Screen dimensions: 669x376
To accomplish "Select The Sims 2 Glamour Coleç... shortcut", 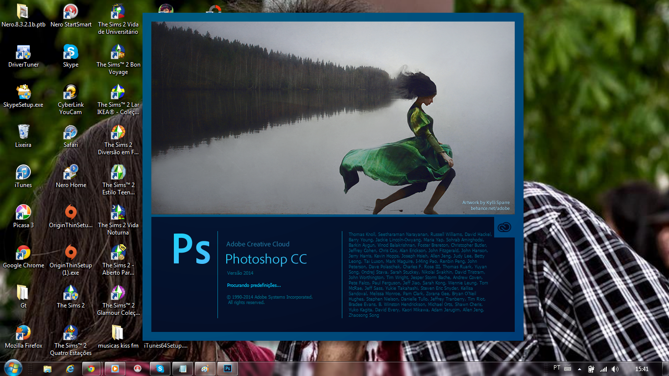I will click(118, 300).
